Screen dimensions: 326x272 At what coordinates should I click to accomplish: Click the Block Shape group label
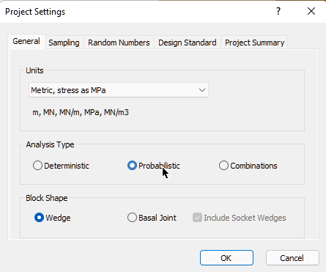click(x=47, y=198)
